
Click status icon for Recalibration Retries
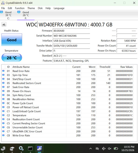3,99
